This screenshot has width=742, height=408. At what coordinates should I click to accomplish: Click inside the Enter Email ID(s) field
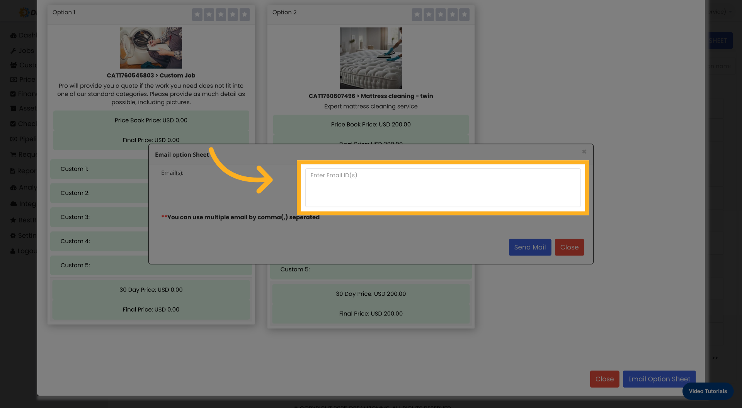pyautogui.click(x=442, y=187)
